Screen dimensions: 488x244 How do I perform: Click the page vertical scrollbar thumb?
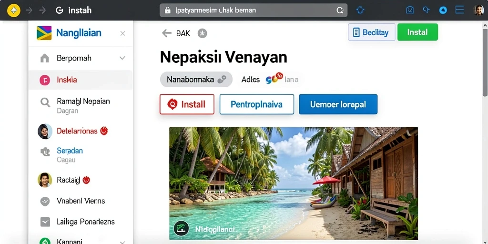point(485,62)
